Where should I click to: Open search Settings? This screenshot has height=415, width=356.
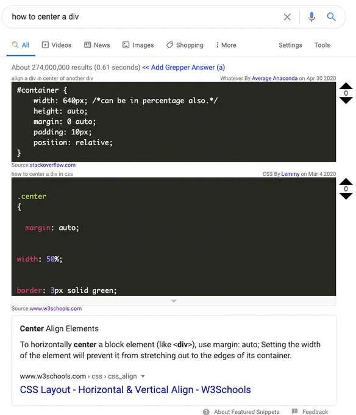tap(290, 45)
